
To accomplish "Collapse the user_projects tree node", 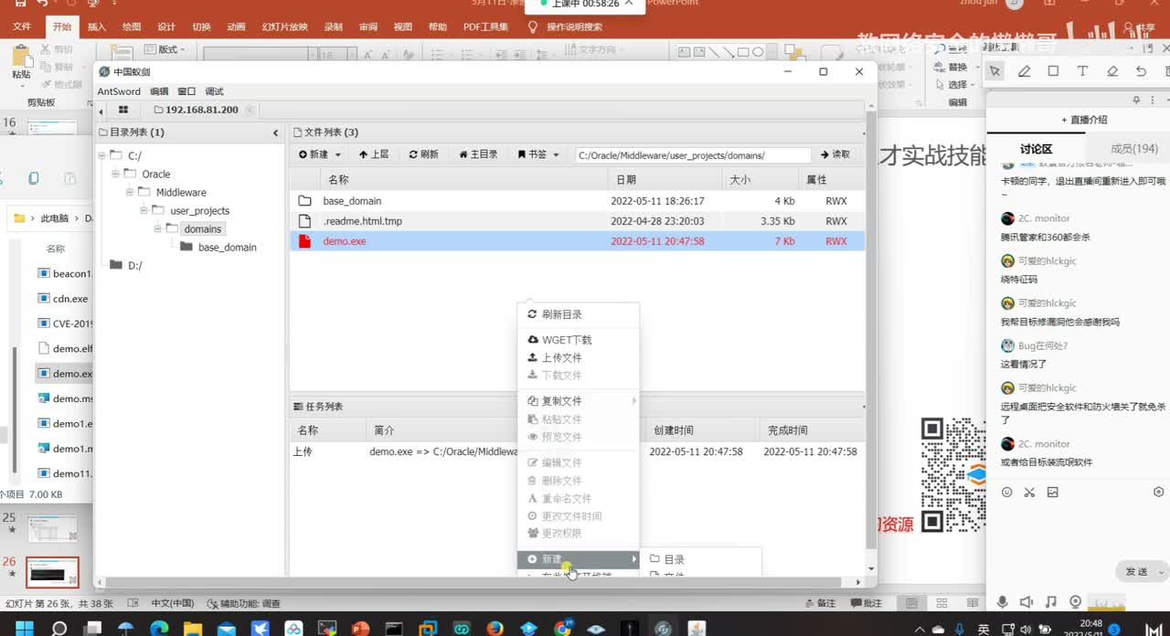I will coord(144,209).
